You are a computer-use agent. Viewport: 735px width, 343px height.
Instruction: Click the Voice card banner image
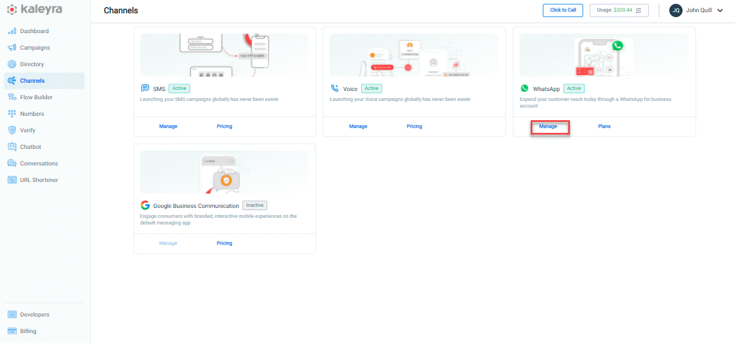[414, 55]
